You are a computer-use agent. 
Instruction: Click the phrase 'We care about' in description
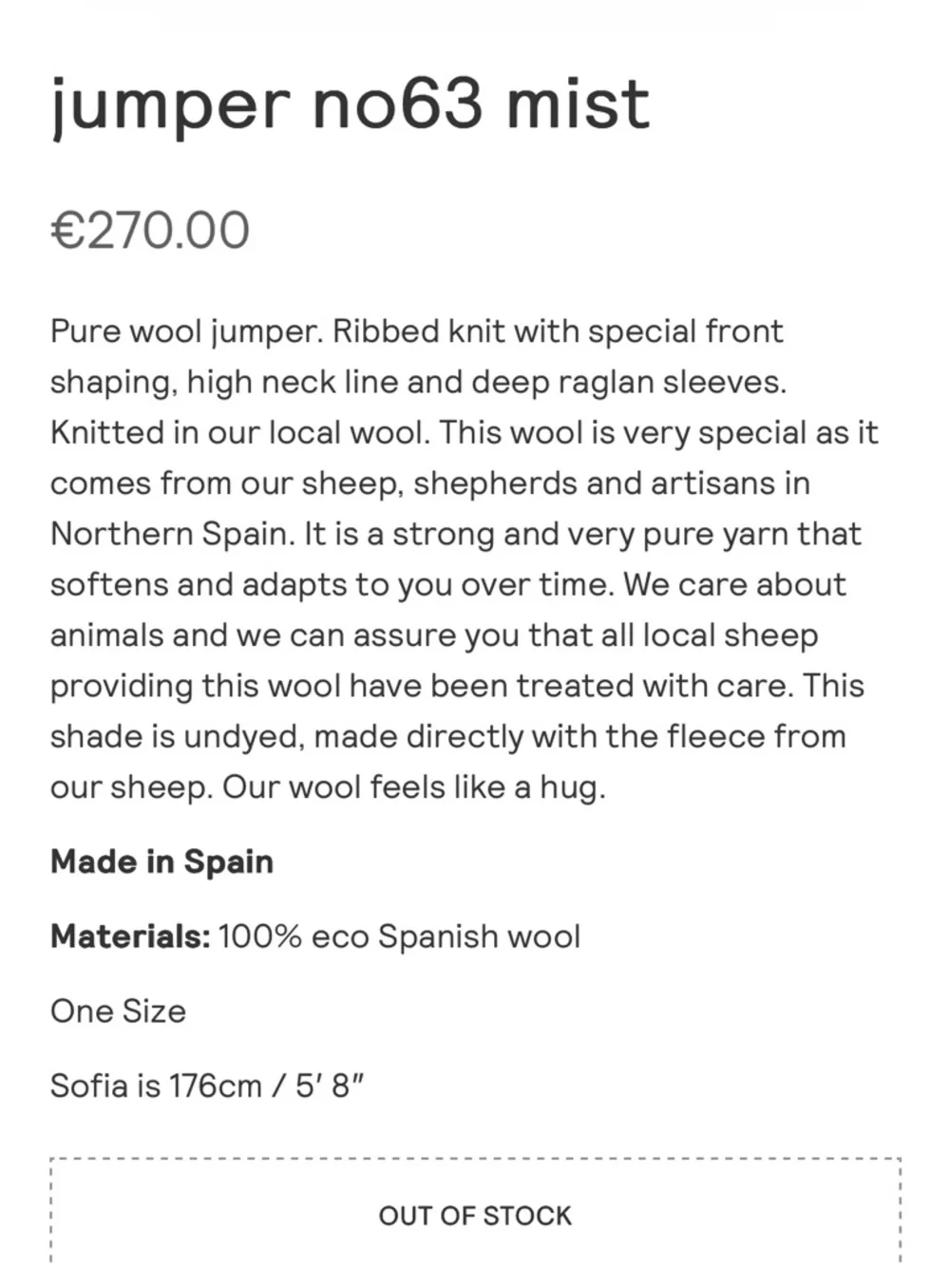(734, 584)
